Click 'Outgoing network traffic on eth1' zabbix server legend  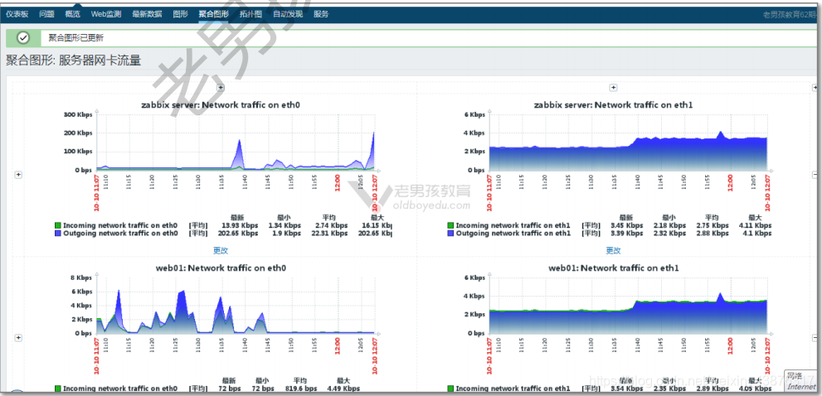[x=513, y=233]
